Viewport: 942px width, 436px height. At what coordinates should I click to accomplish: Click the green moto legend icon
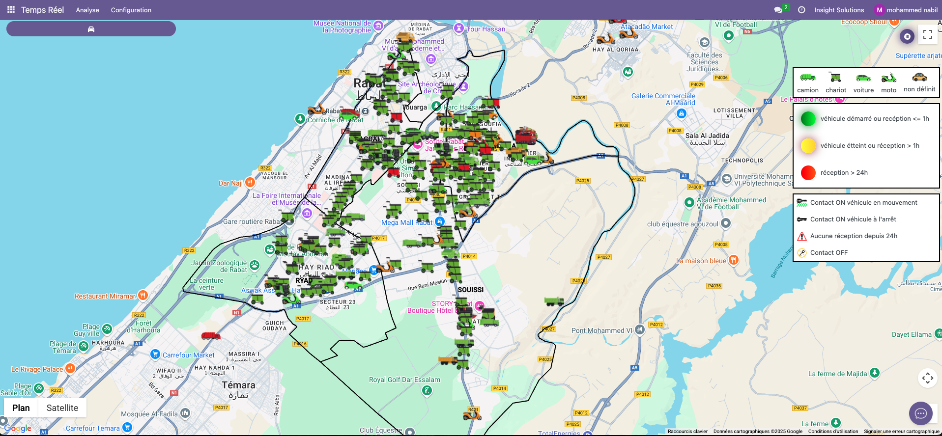tap(888, 78)
